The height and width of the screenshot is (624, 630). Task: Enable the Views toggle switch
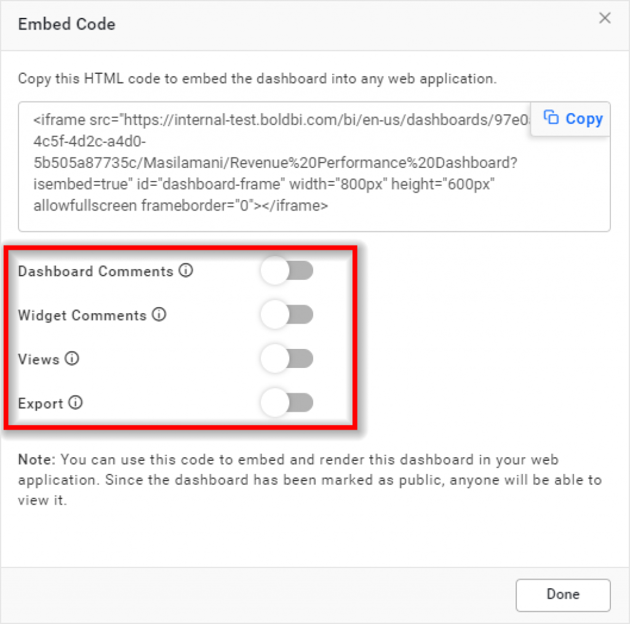pos(287,359)
